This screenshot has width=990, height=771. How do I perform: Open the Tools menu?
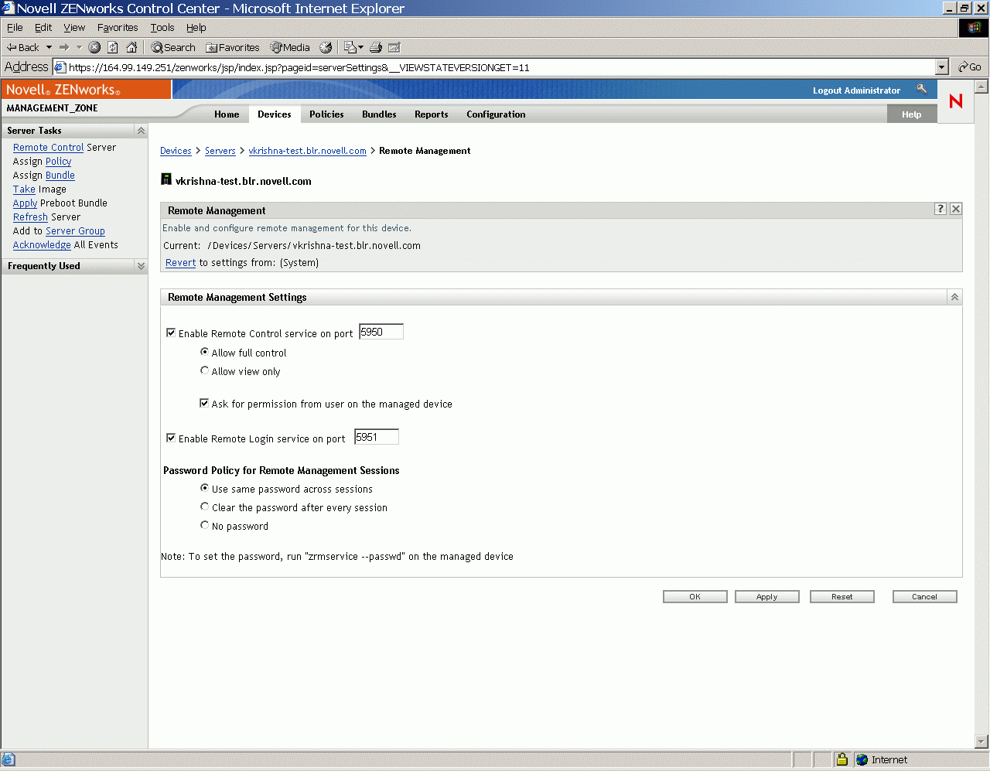pyautogui.click(x=162, y=27)
